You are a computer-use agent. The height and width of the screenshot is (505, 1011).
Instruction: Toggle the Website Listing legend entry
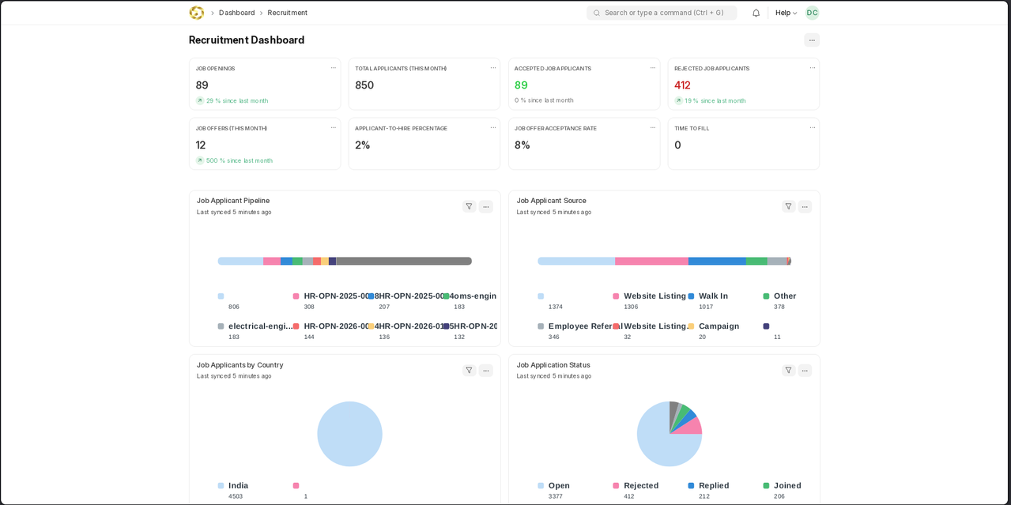coord(655,296)
